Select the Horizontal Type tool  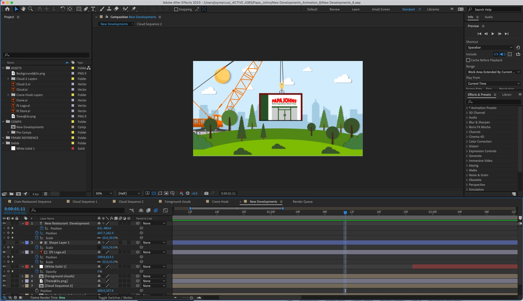[x=93, y=9]
